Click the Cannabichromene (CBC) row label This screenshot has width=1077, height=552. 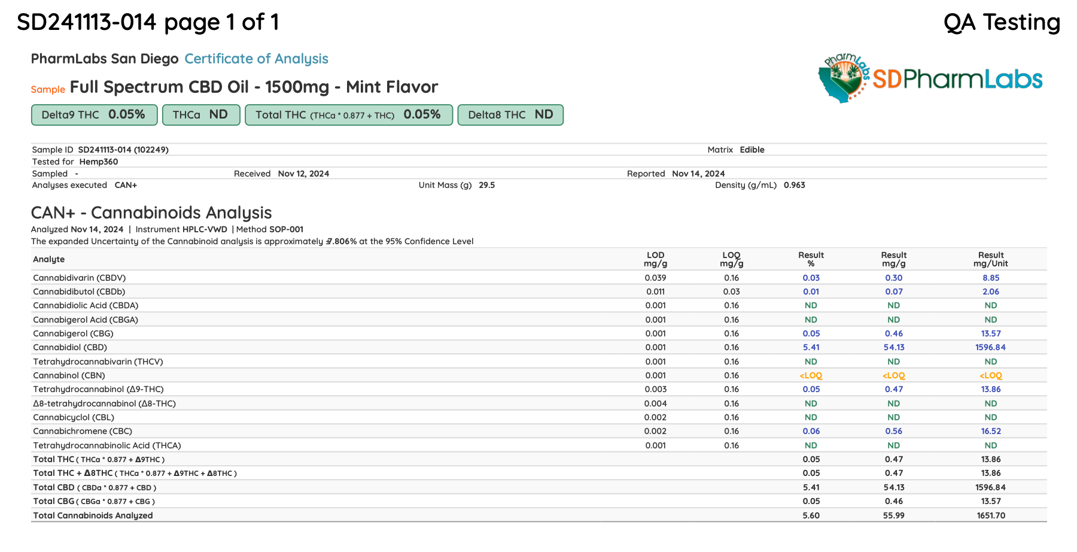click(83, 431)
